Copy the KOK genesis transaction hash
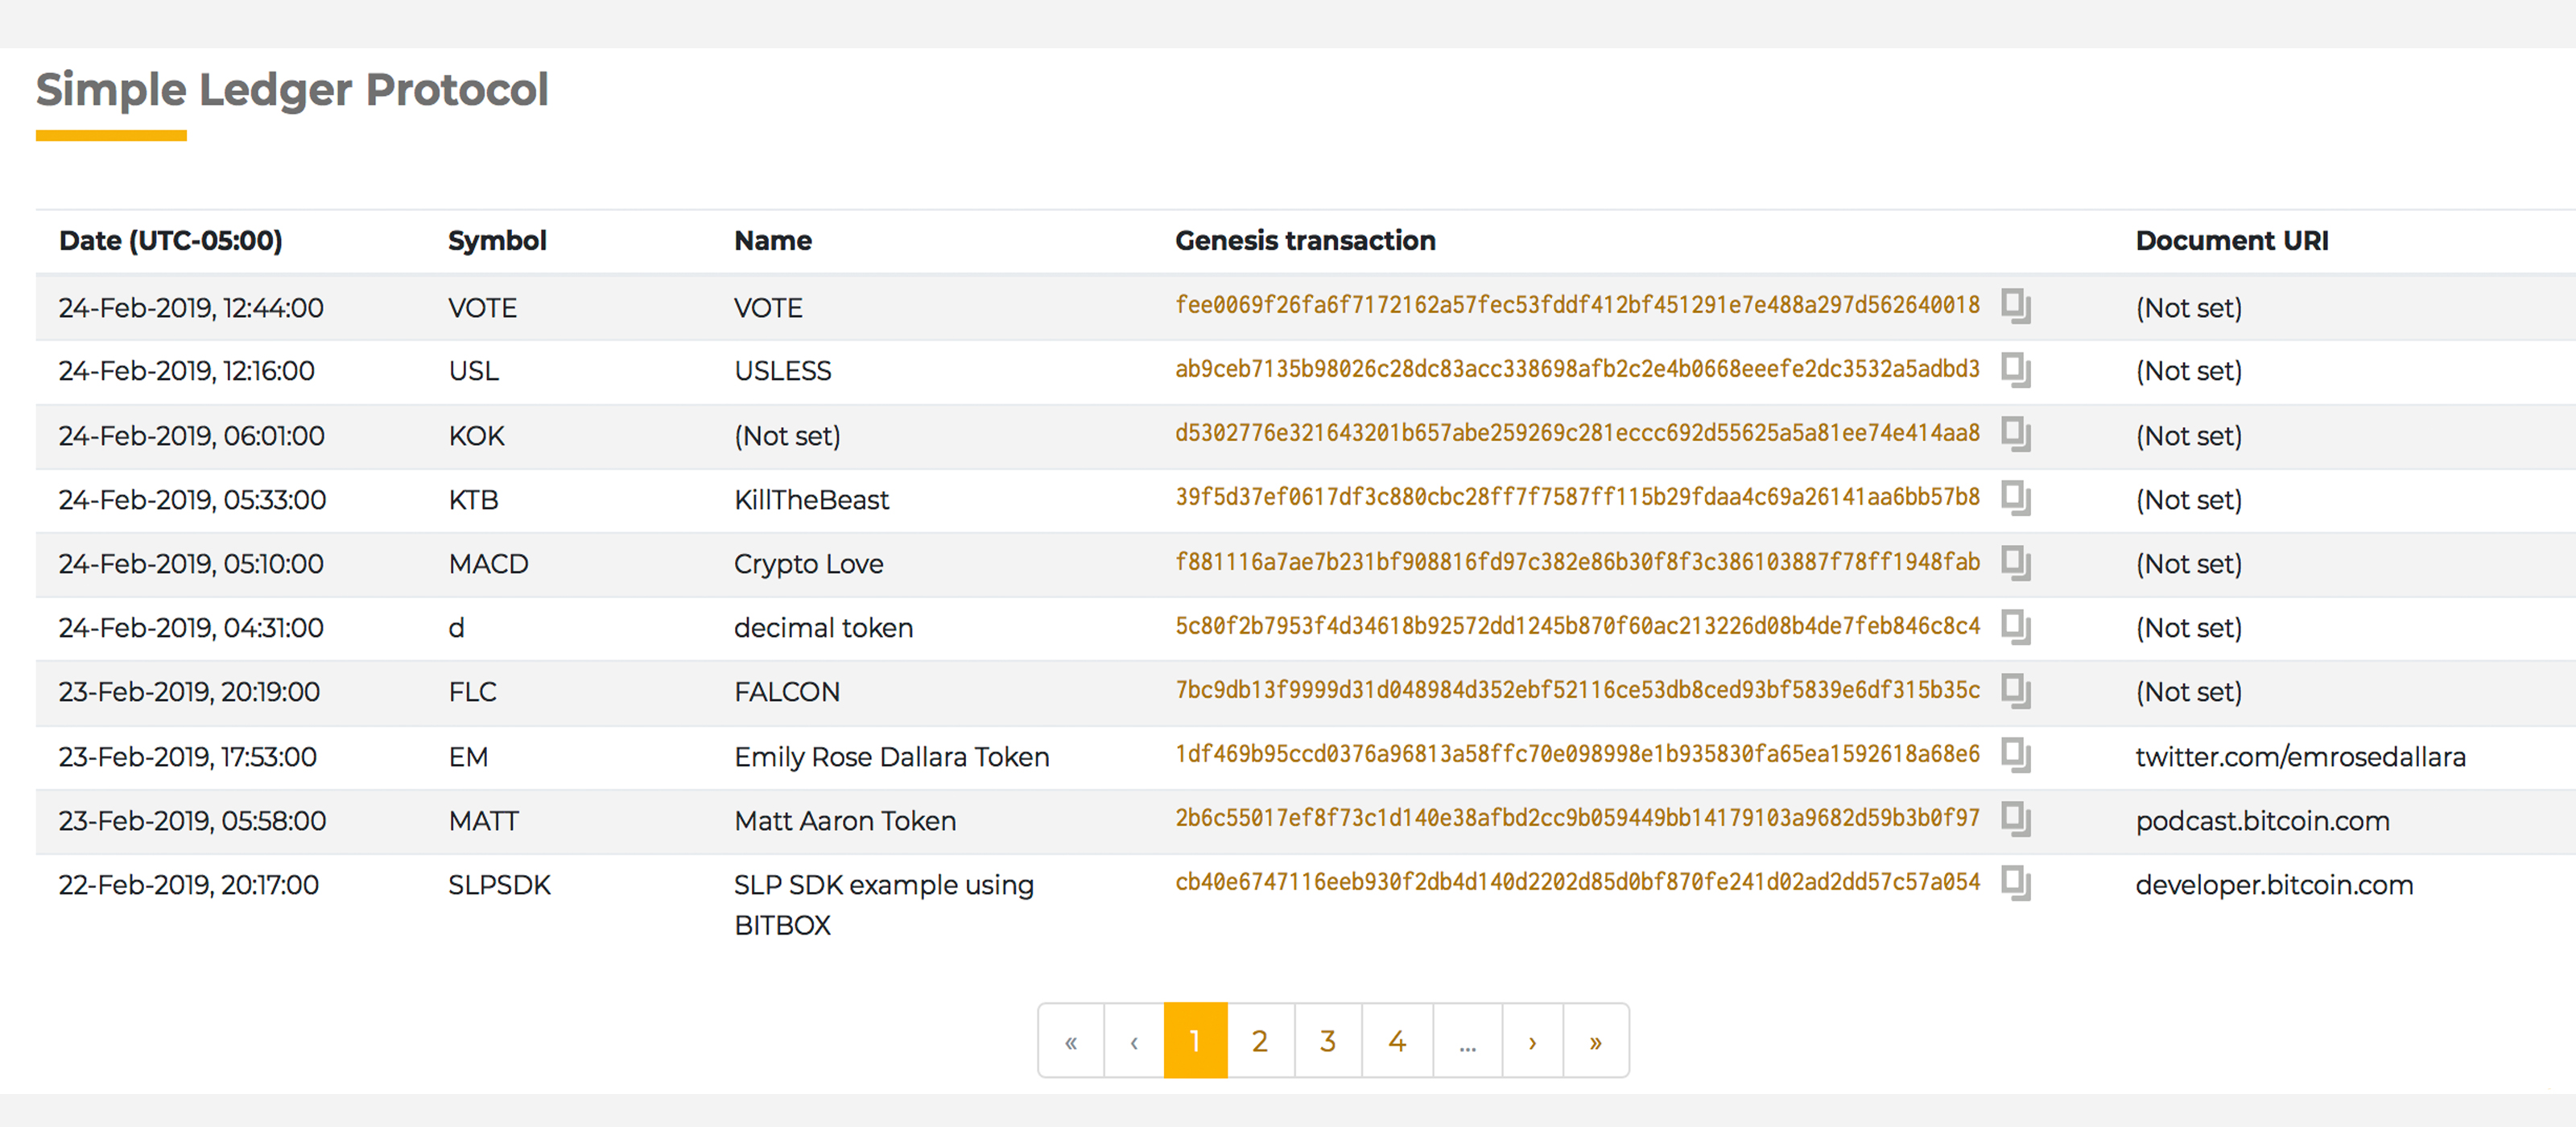Viewport: 2576px width, 1127px height. click(x=2016, y=434)
